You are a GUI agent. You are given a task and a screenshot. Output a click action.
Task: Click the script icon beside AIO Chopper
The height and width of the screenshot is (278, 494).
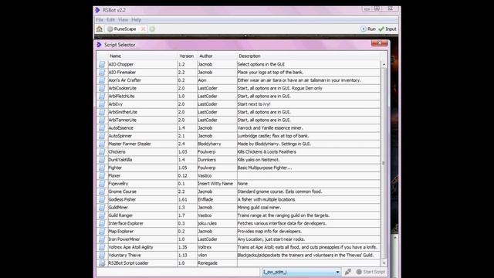[x=102, y=64]
